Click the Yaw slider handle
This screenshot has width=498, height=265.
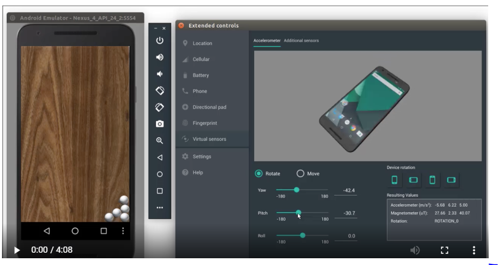pyautogui.click(x=297, y=190)
